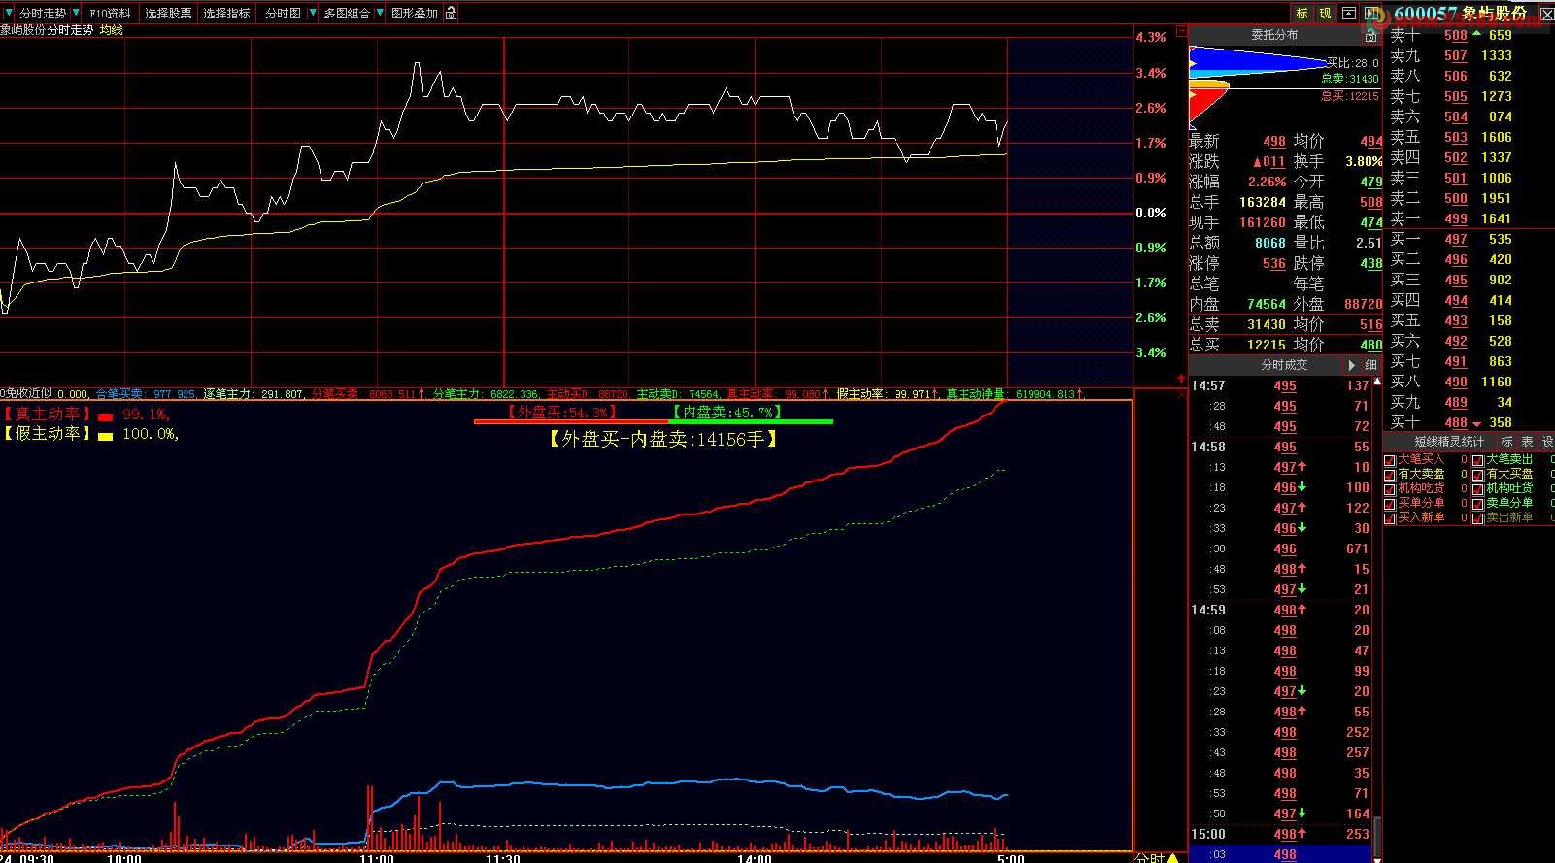Click the red 外盘卖:54.3% bar
The width and height of the screenshot is (1555, 863).
(571, 422)
